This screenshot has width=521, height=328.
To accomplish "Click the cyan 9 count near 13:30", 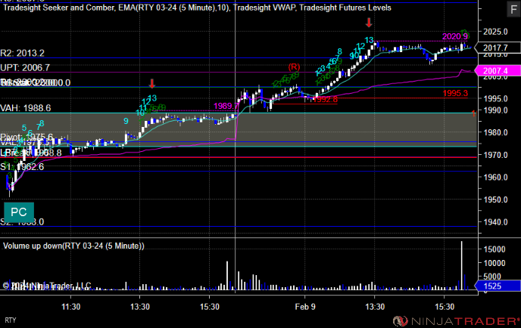I will pyautogui.click(x=126, y=122).
